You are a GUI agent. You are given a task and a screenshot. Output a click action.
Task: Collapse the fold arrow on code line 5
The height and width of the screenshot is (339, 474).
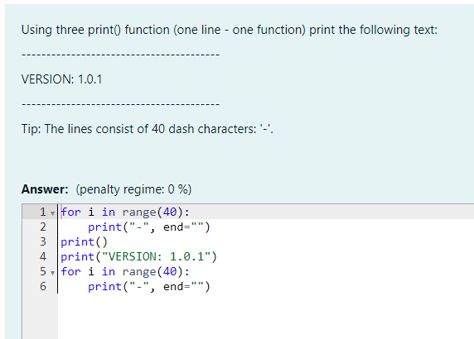pyautogui.click(x=52, y=273)
